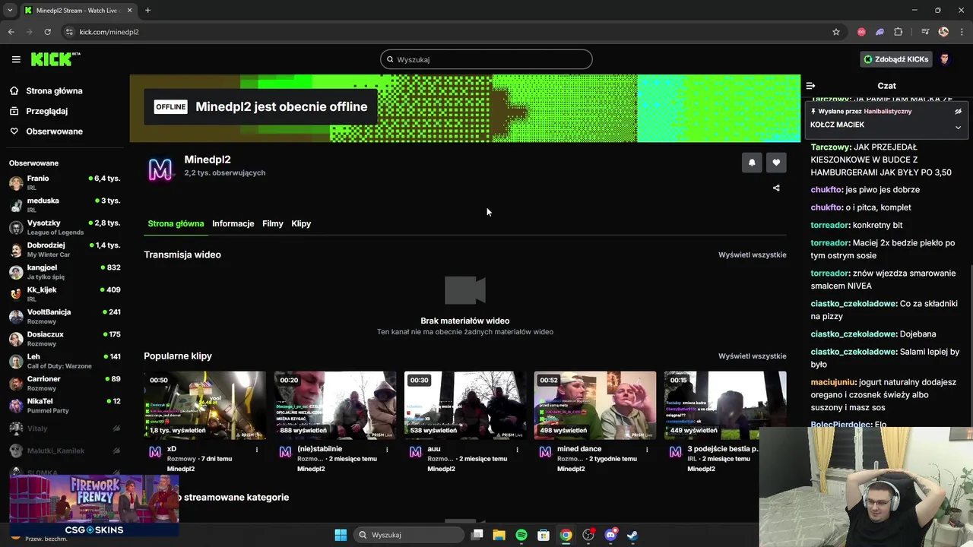This screenshot has width=973, height=547.
Task: Open the xD clip thumbnail
Action: coord(205,405)
